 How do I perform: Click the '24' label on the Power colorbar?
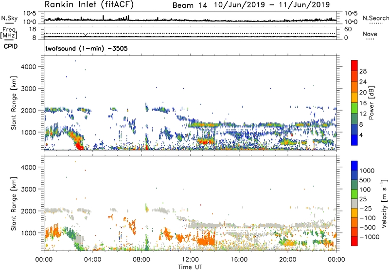tap(363, 82)
